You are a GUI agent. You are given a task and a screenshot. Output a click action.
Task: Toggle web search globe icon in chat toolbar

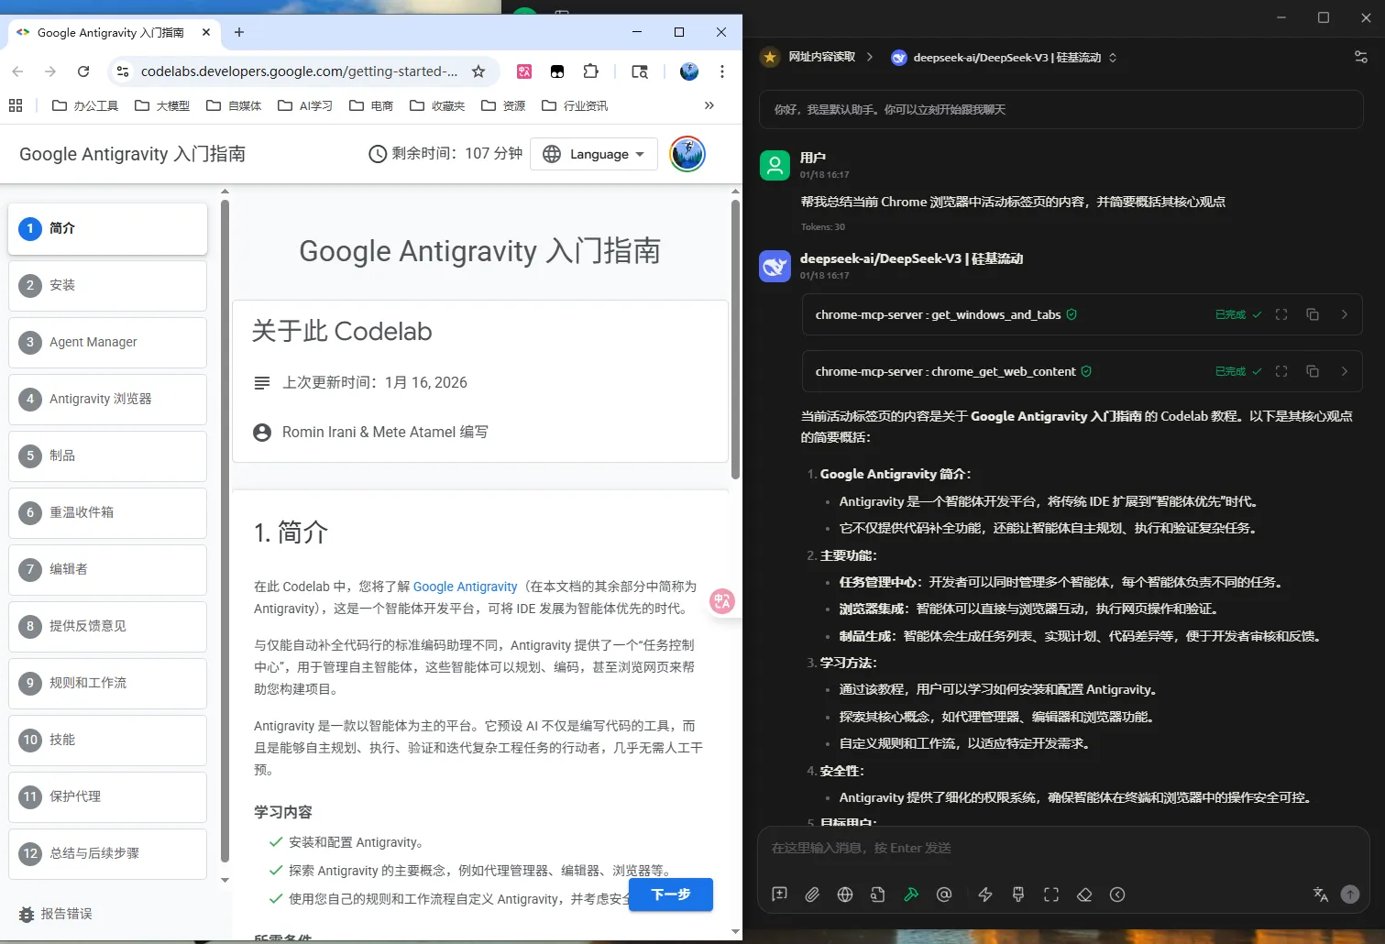click(x=845, y=895)
